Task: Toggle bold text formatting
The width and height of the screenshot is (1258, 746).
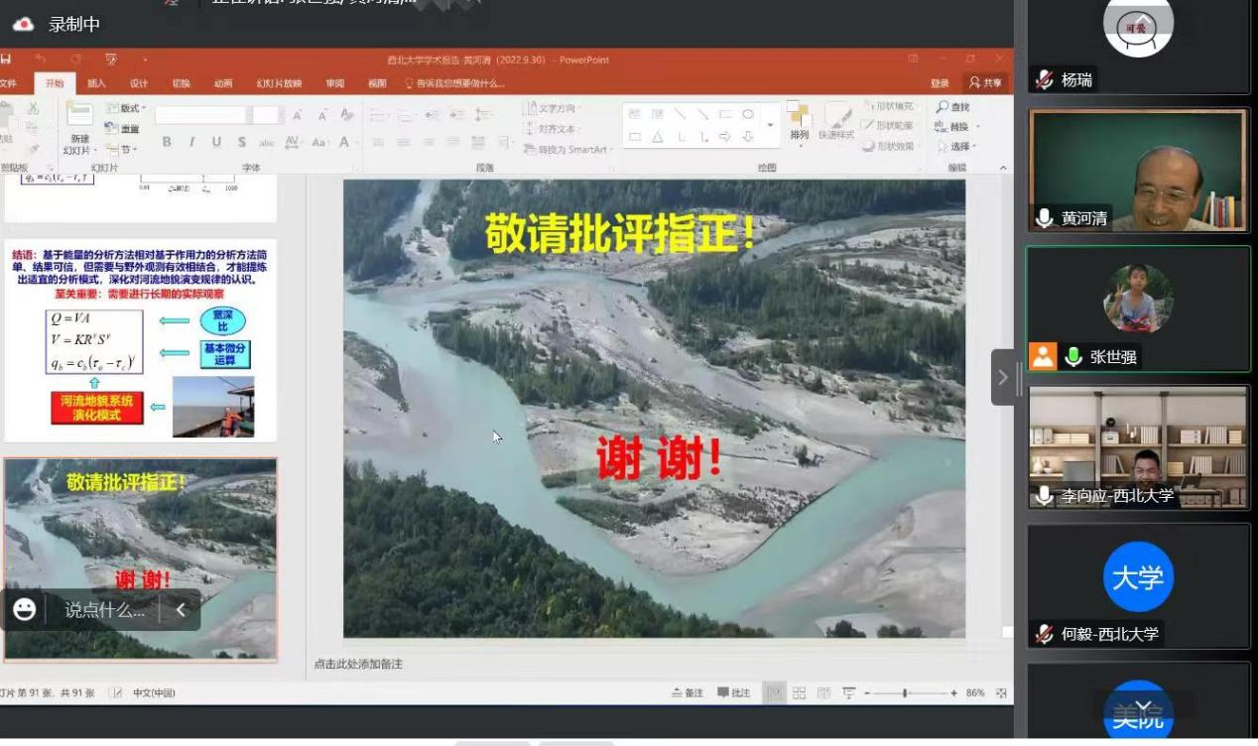Action: pos(167,143)
